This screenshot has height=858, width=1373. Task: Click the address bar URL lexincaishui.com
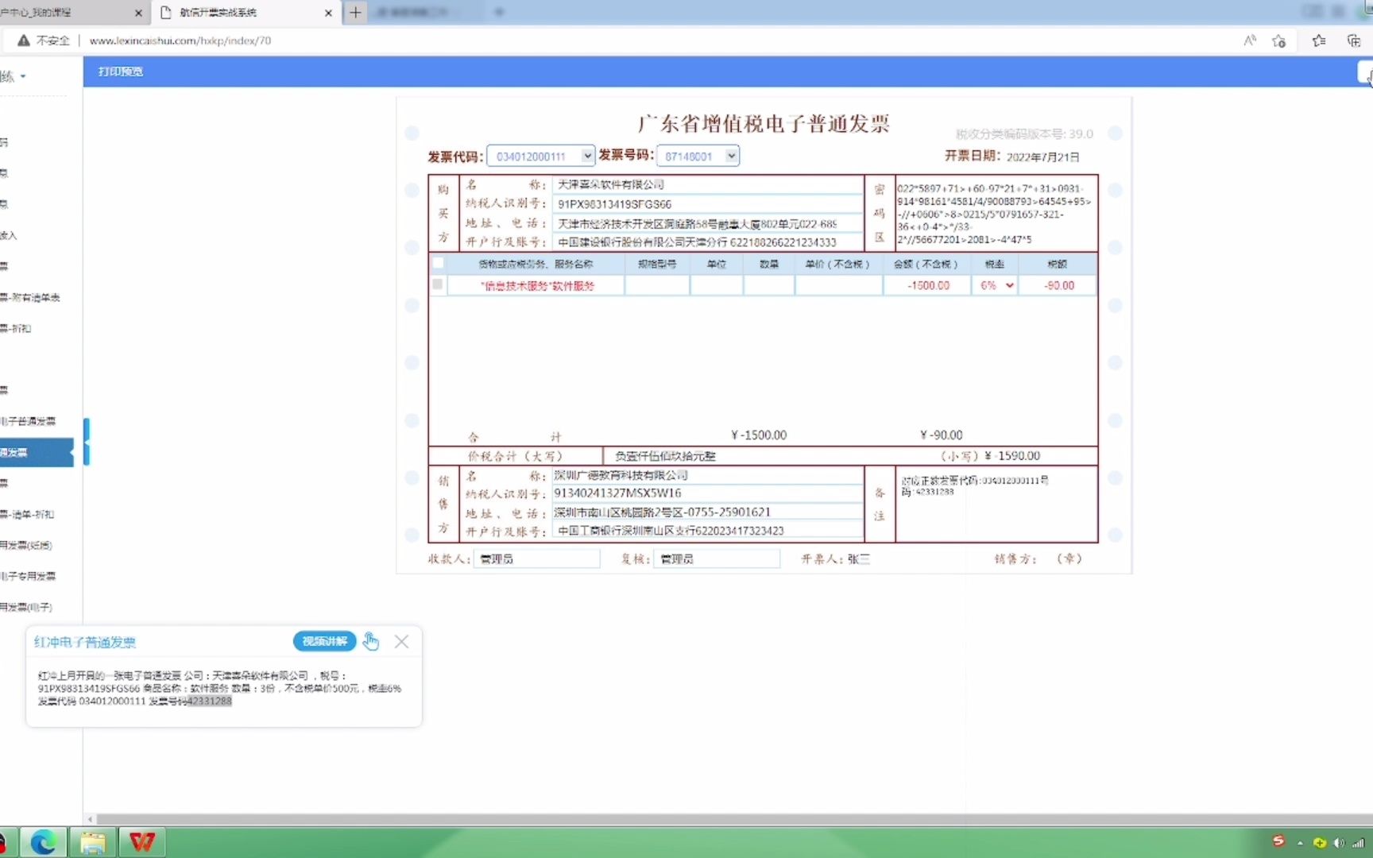coord(180,41)
